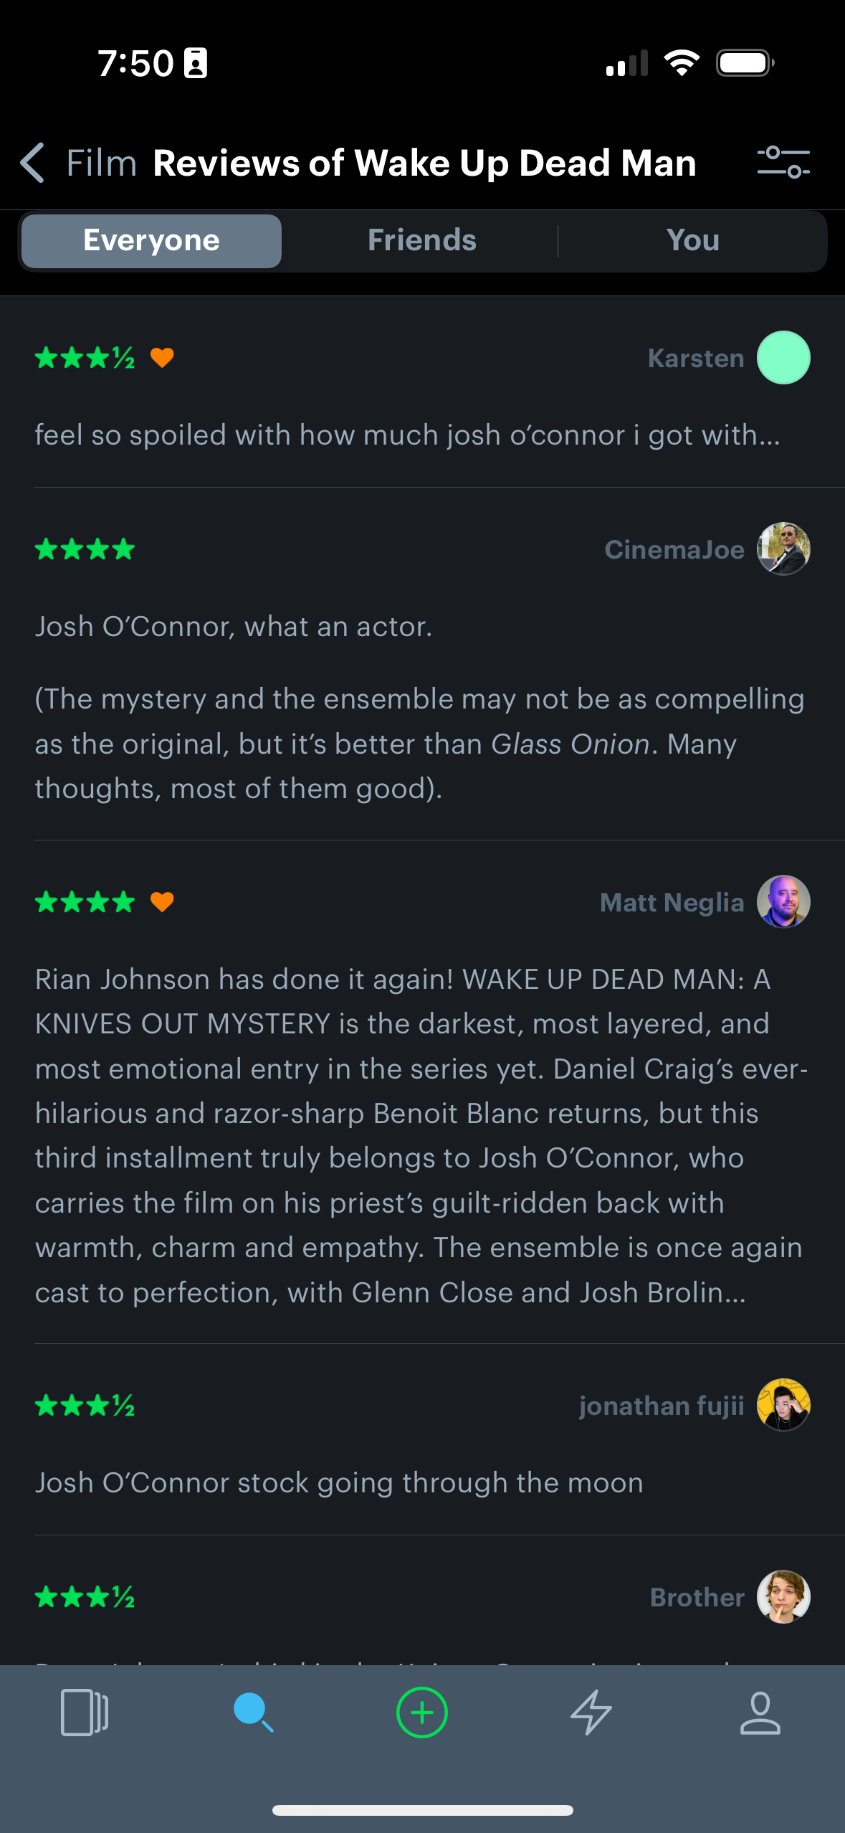The width and height of the screenshot is (845, 1833).
Task: Open the review filter settings icon
Action: (783, 162)
